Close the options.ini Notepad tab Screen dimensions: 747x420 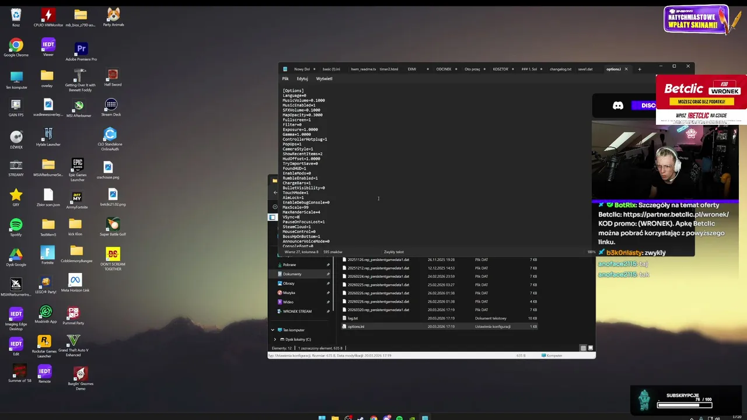[x=626, y=69]
